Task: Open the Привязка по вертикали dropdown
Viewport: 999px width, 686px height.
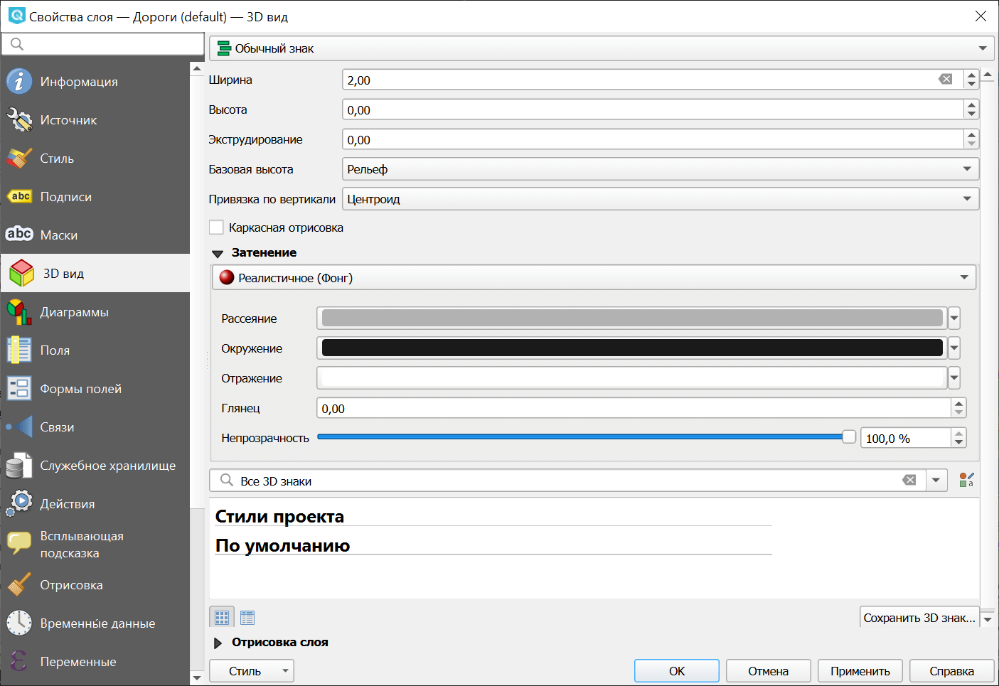Action: [x=660, y=199]
